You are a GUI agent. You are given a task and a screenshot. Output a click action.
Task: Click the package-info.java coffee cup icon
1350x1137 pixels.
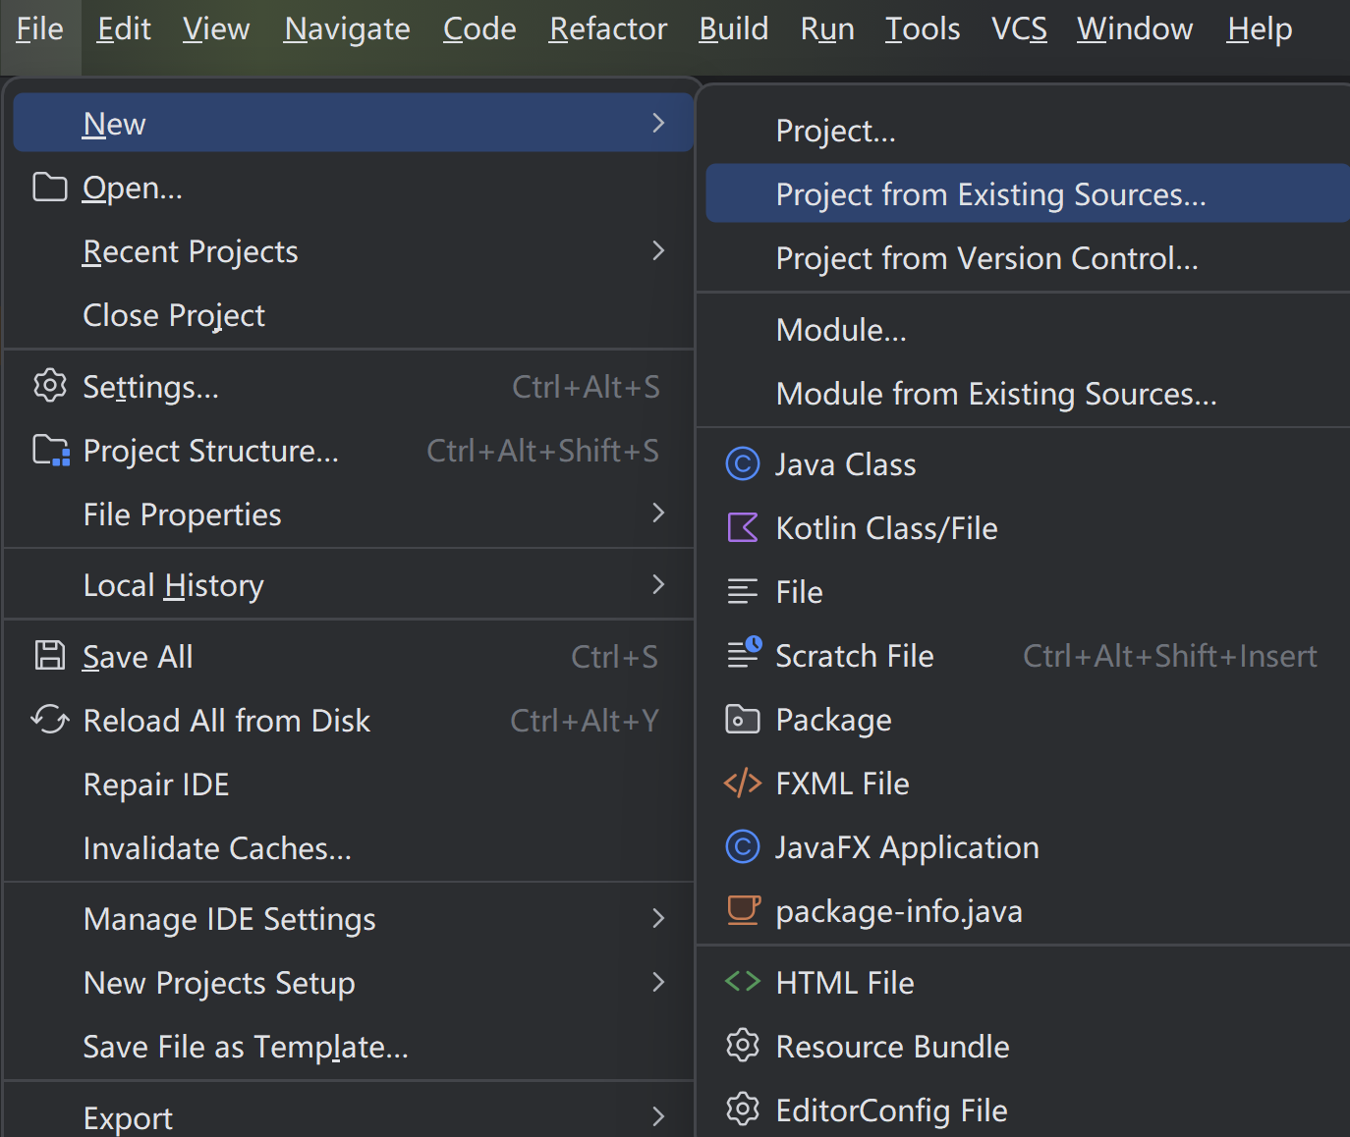tap(744, 910)
